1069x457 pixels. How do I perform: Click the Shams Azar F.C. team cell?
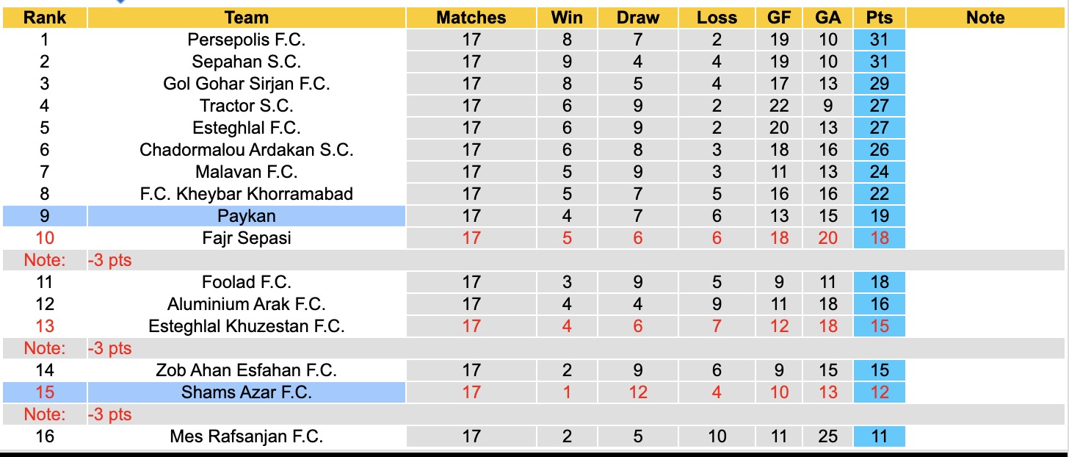click(247, 392)
